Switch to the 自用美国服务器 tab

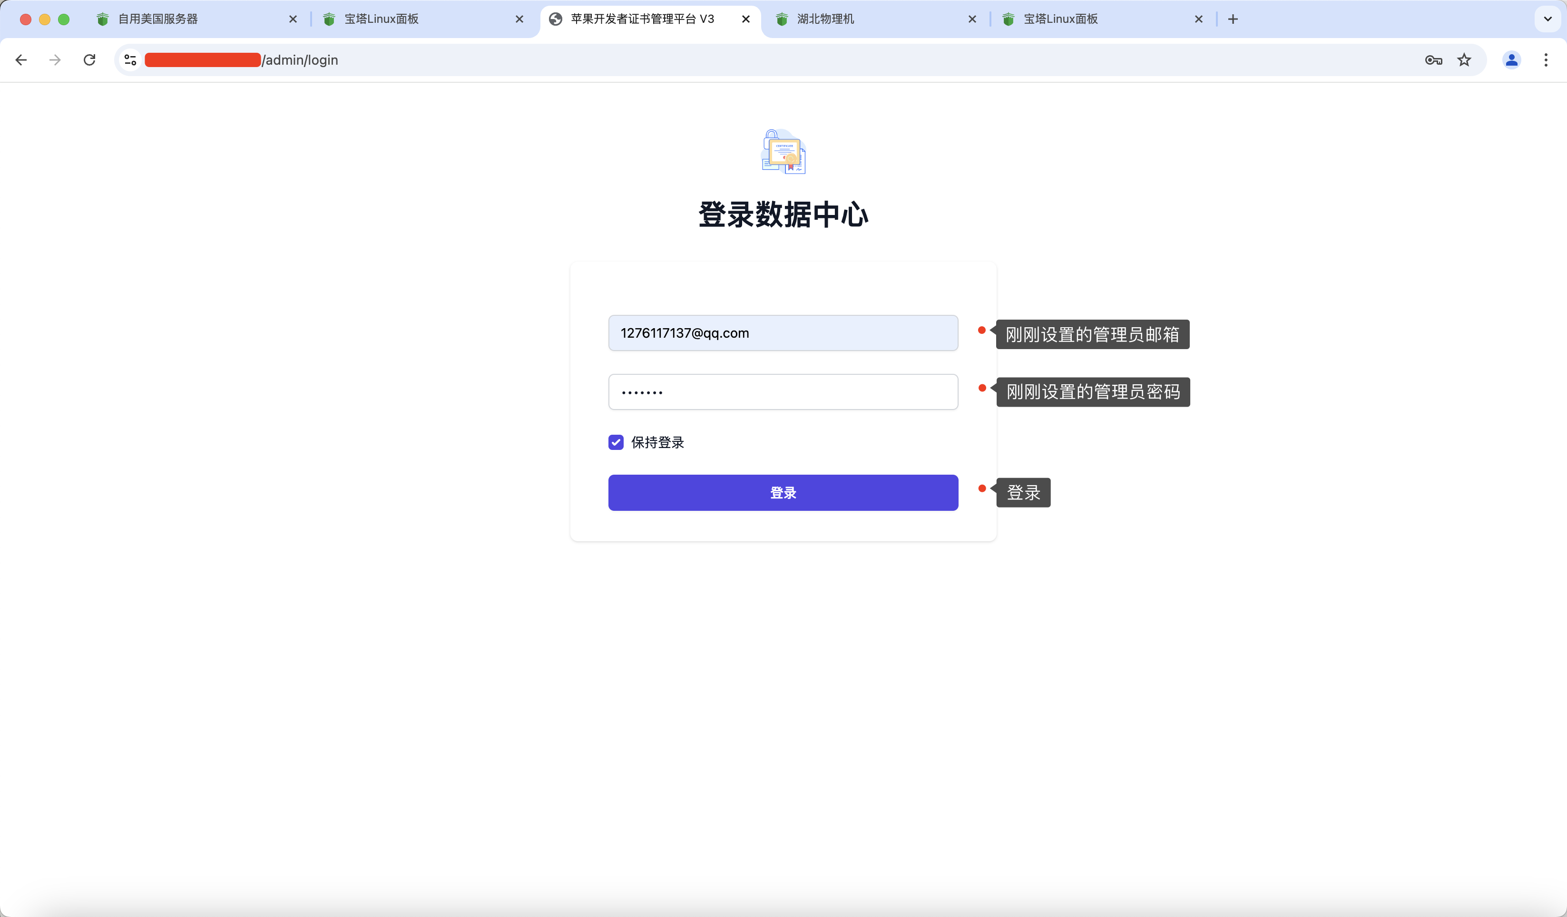197,20
